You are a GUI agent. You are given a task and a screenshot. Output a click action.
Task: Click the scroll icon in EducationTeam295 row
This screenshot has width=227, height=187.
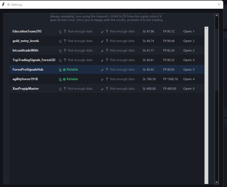coord(60,32)
